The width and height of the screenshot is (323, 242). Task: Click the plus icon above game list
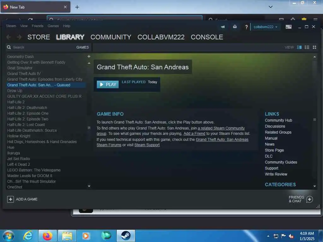[x=89, y=56]
